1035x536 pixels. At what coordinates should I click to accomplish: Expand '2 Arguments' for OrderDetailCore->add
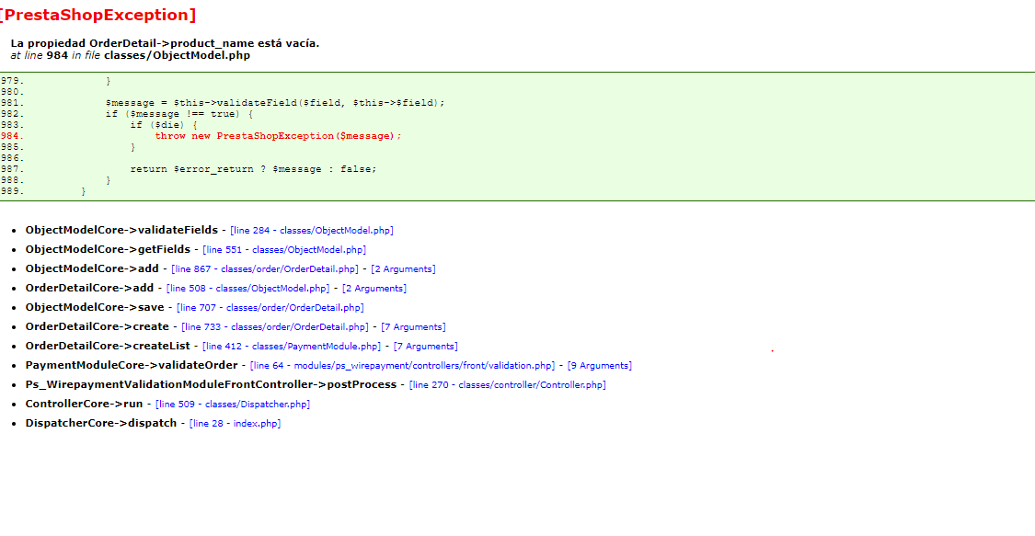click(374, 289)
